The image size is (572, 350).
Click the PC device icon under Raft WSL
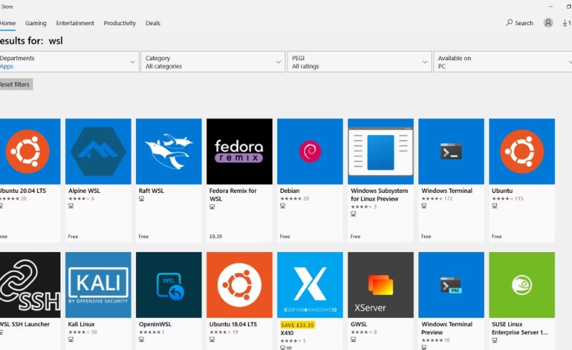[x=141, y=199]
